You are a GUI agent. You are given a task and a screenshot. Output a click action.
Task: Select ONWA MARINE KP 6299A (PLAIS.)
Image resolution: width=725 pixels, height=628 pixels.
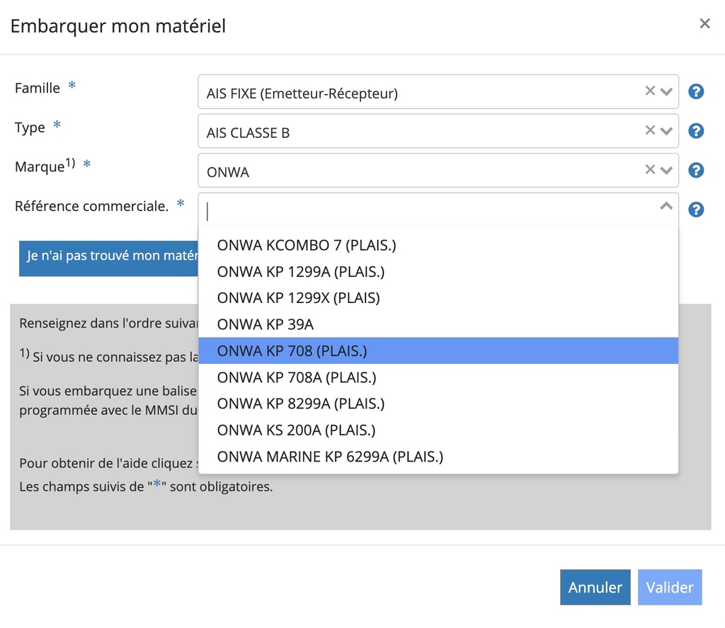click(x=438, y=457)
